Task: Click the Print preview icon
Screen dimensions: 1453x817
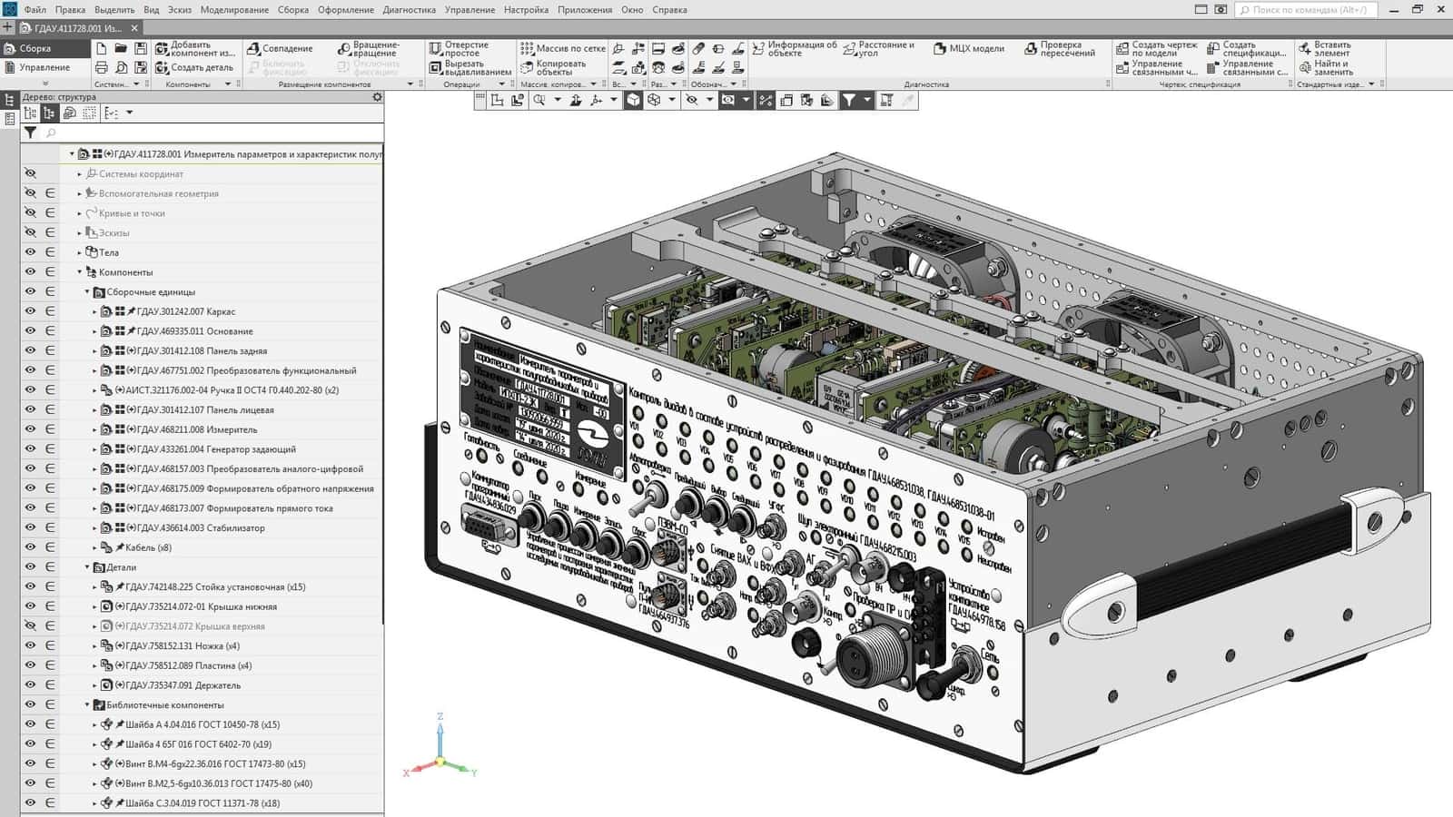Action: pos(121,67)
